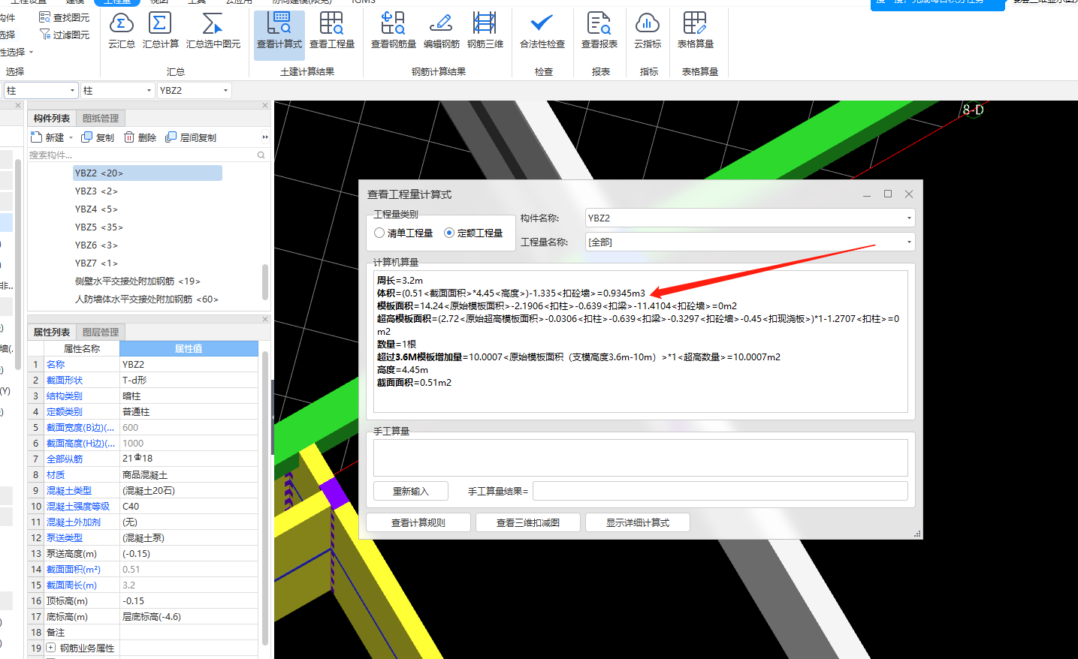Image resolution: width=1078 pixels, height=659 pixels.
Task: Select YBZ3 <2> in the component list
Action: (96, 191)
